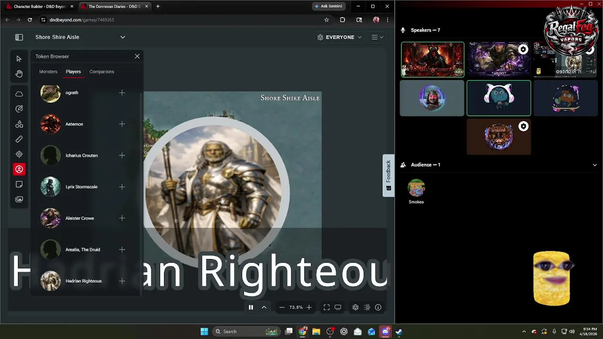Add ograth token to map
The height and width of the screenshot is (339, 603).
click(x=122, y=93)
